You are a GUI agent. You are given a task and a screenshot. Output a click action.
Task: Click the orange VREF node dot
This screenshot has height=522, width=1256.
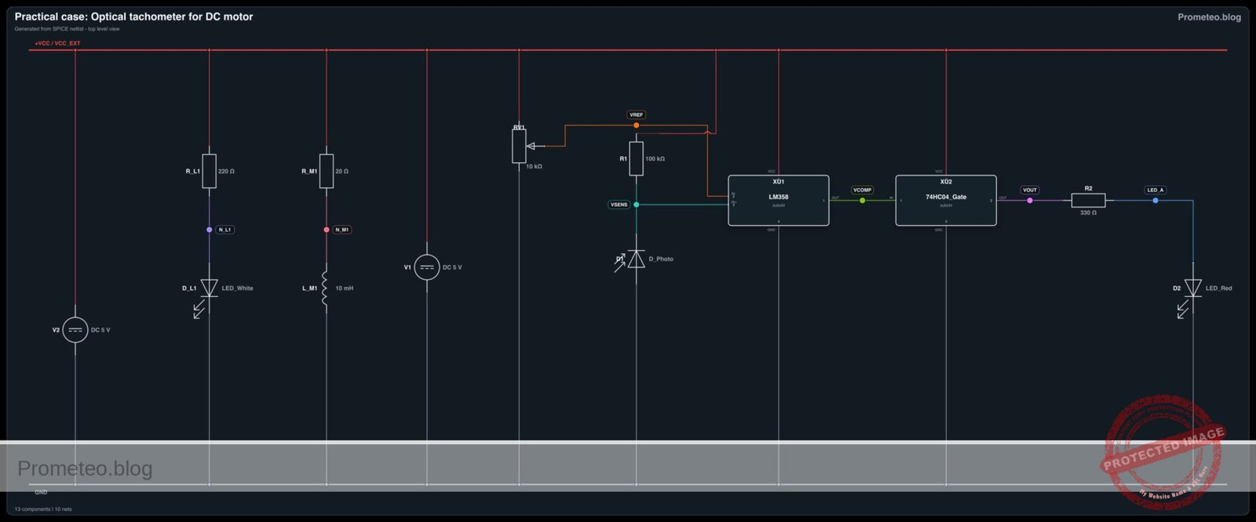coord(636,125)
